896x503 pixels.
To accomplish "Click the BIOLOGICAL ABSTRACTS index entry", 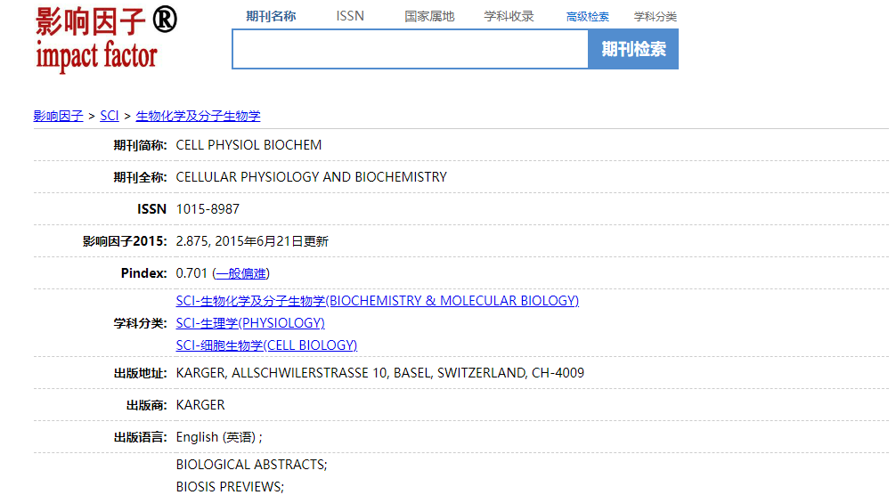I will (251, 465).
